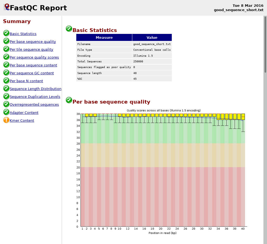The width and height of the screenshot is (267, 244).
Task: Click pass icon next to Per sequence GC content
Action: (6, 73)
